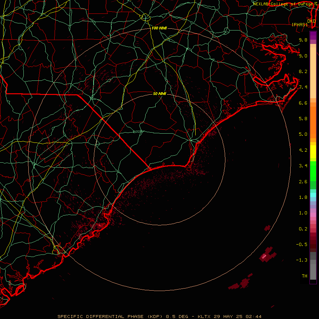
Task: Click the yellow band on the color bar
Action: [x=313, y=152]
